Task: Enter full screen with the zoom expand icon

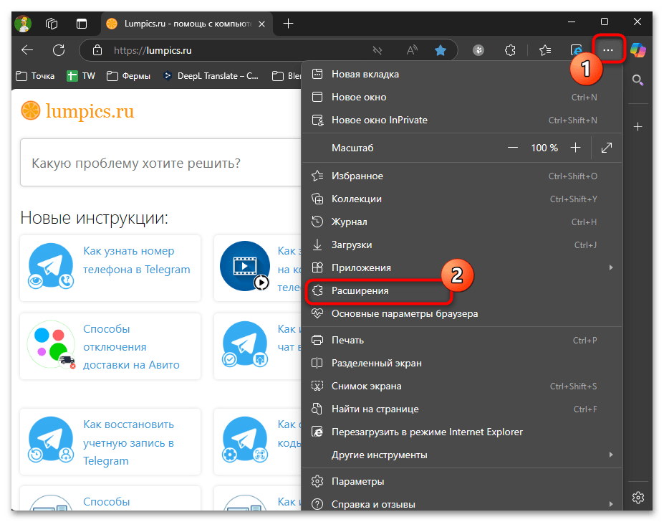Action: pyautogui.click(x=607, y=148)
